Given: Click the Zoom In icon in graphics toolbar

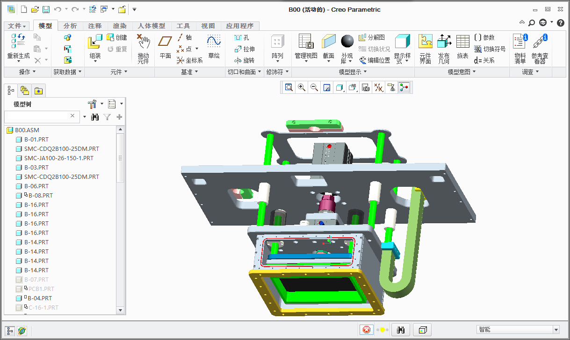Looking at the screenshot, I should coord(302,87).
